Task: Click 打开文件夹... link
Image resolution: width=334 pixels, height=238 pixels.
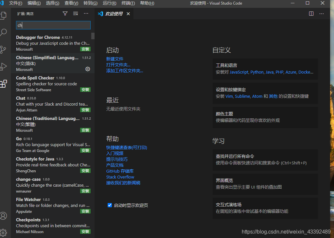Action: 118,65
